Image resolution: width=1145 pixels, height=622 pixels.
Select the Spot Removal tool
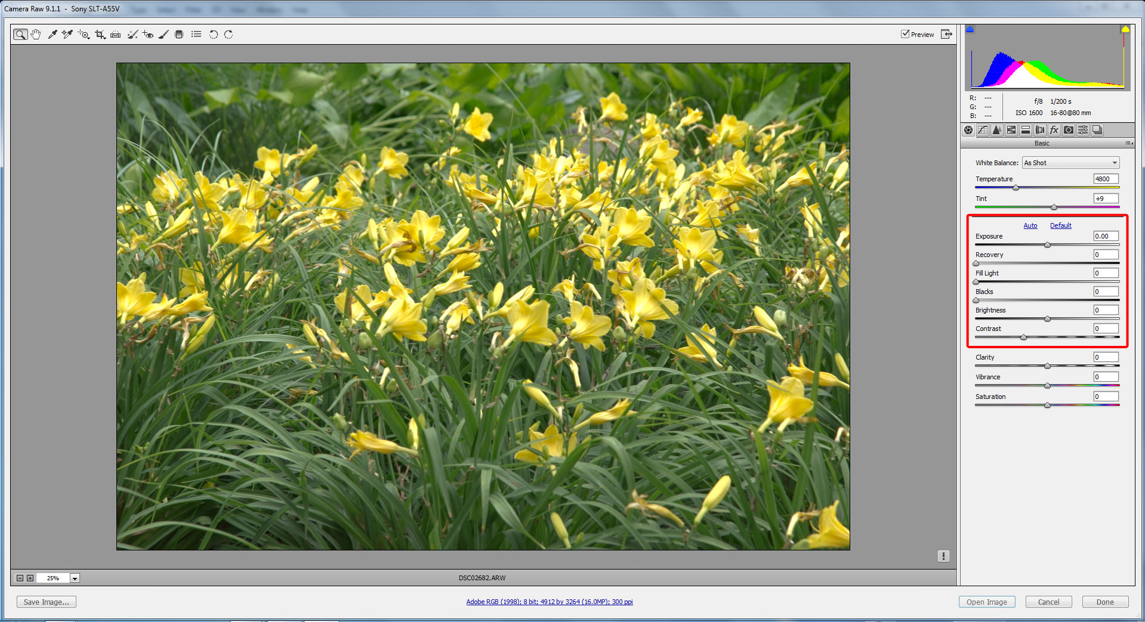click(132, 35)
